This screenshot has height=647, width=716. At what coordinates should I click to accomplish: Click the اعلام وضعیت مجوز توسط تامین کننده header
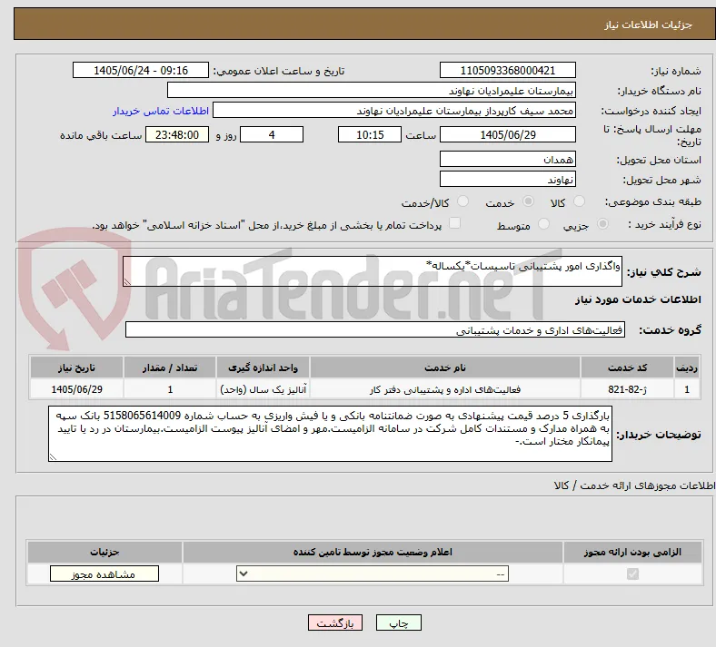pos(373,552)
